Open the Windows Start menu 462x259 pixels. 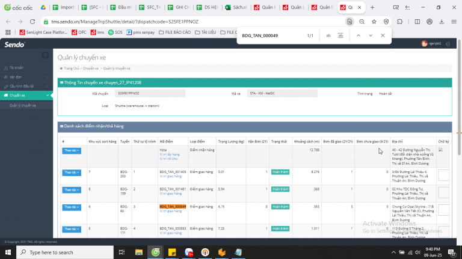tap(8, 252)
